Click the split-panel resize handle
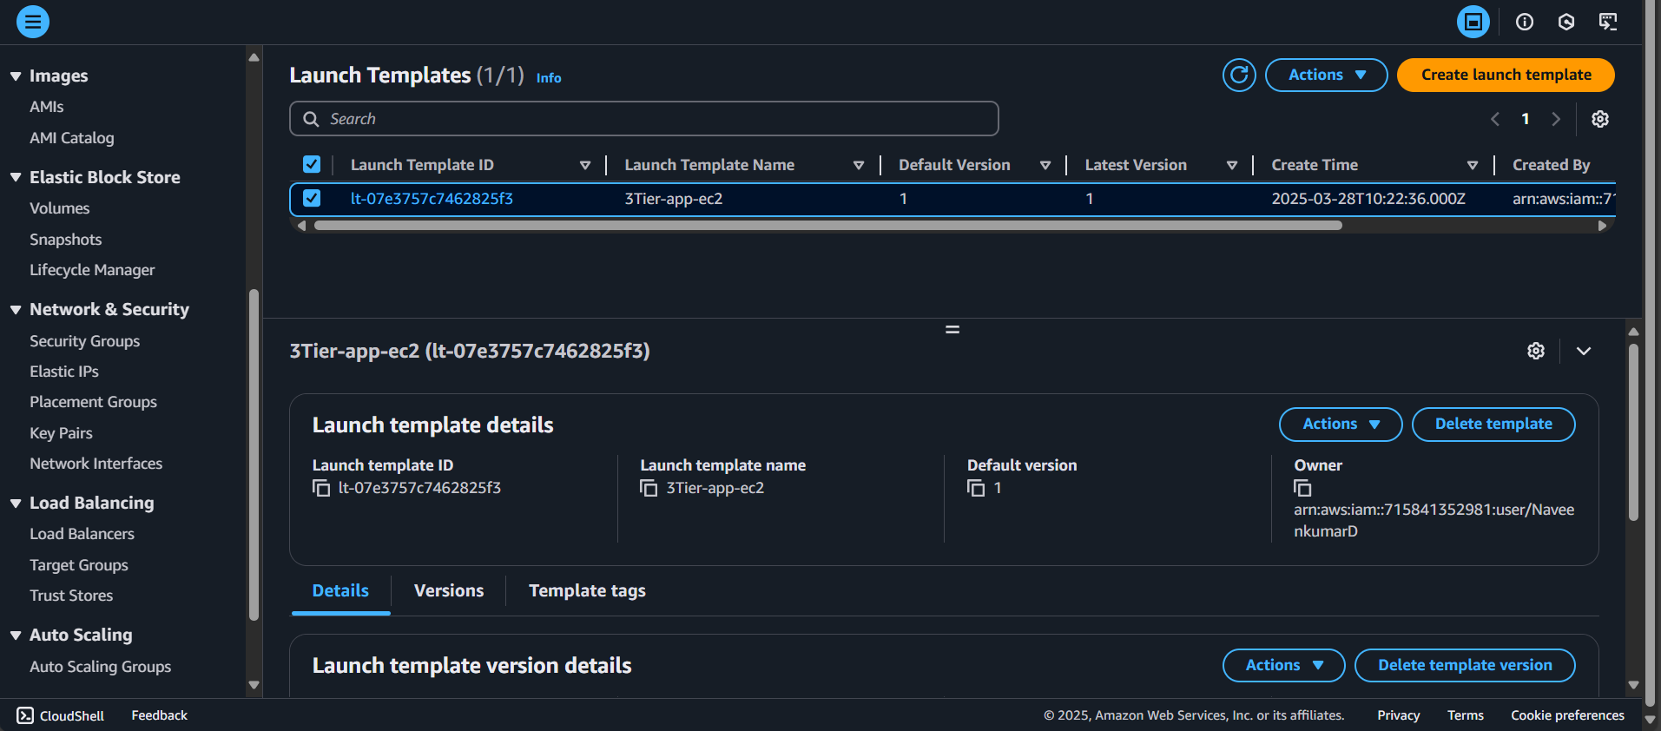The height and width of the screenshot is (731, 1661). pyautogui.click(x=952, y=330)
